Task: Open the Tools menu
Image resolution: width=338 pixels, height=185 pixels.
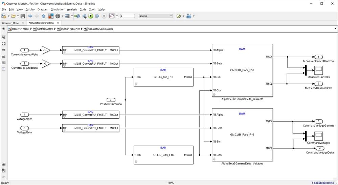Action: [92, 9]
